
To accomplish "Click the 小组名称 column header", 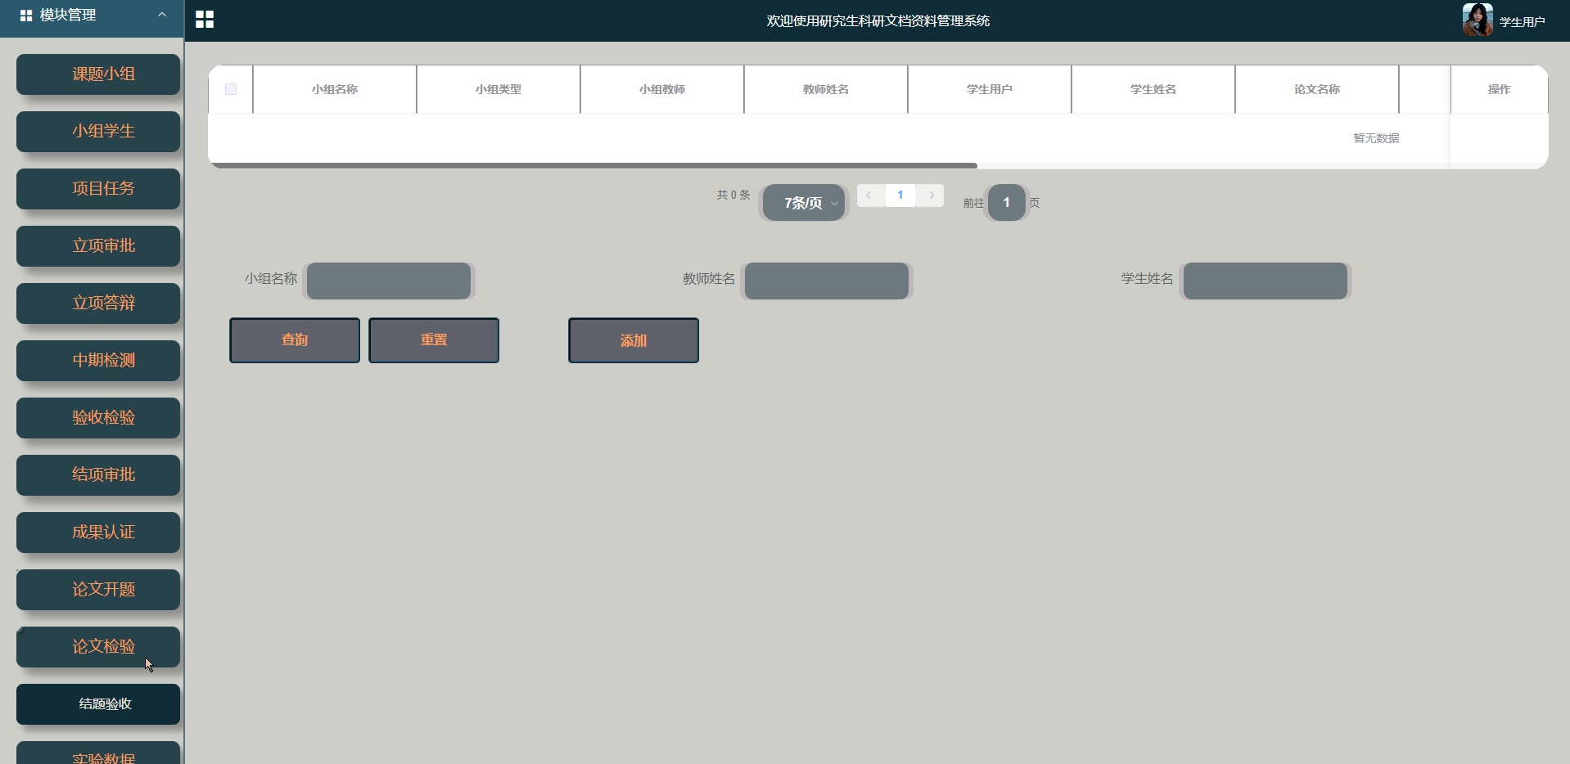I will pos(335,89).
